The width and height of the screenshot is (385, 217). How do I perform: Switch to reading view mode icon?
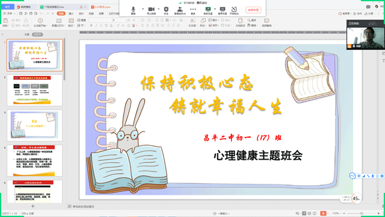coord(315,213)
